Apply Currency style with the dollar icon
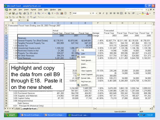This screenshot has width=160, height=120. (126, 13)
